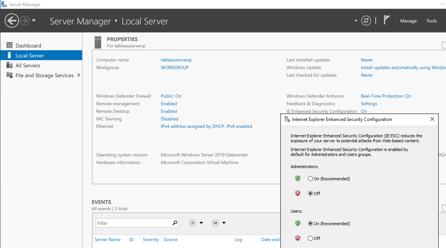Click the search magnifier in Filter box
The width and height of the screenshot is (446, 248).
(x=175, y=223)
